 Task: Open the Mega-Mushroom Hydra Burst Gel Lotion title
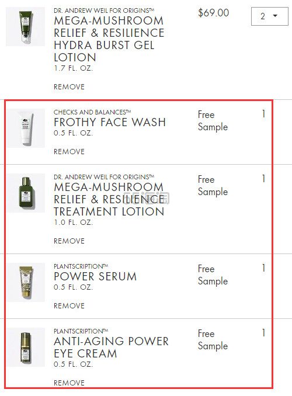pyautogui.click(x=109, y=39)
